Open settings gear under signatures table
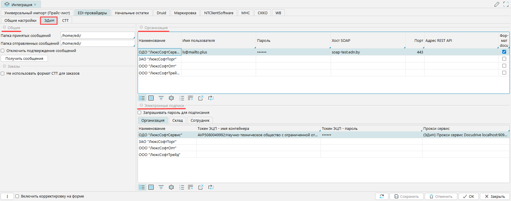The width and height of the screenshot is (511, 201). pos(171,187)
